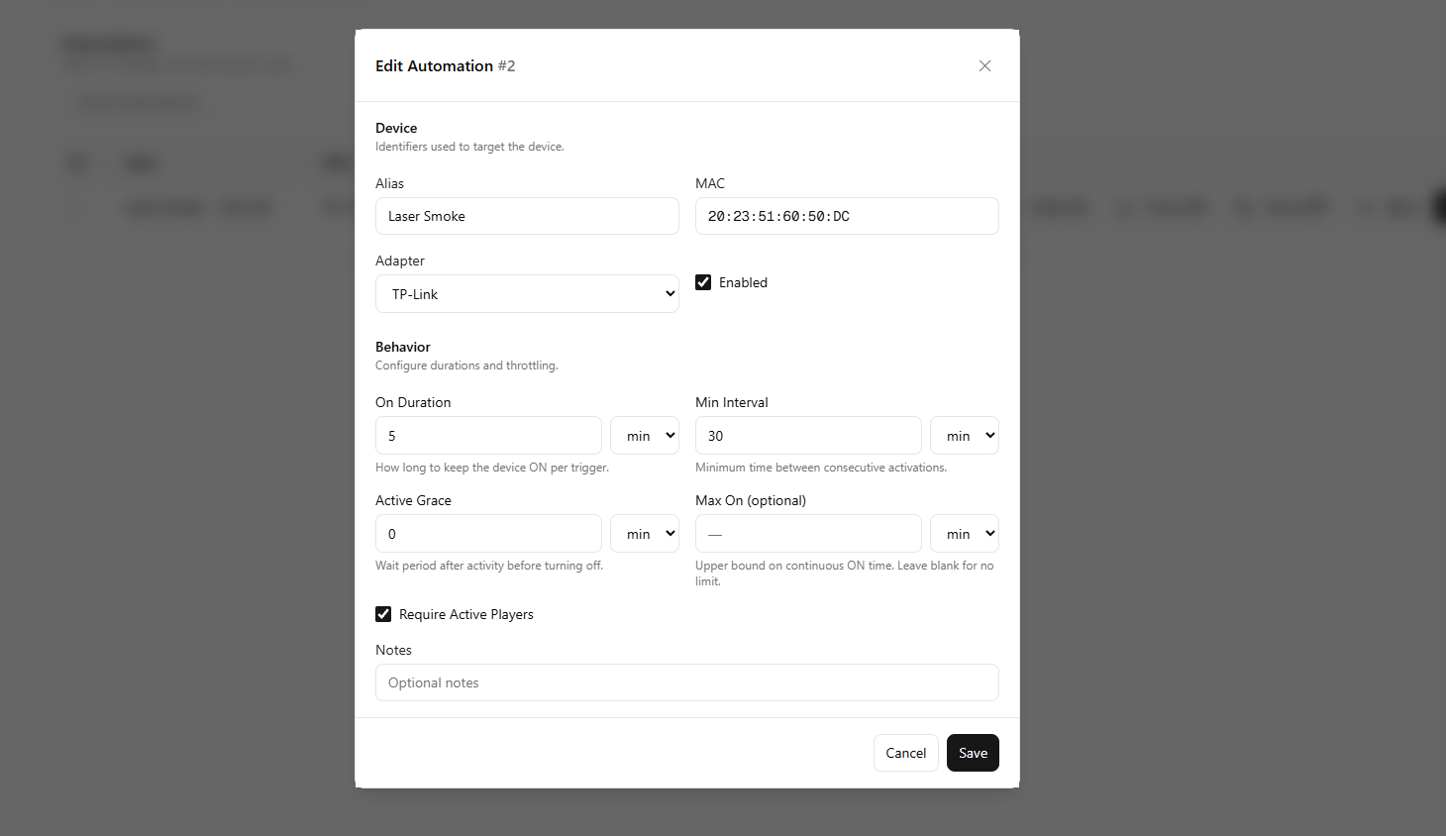Close the Edit Automation dialog

coord(984,65)
